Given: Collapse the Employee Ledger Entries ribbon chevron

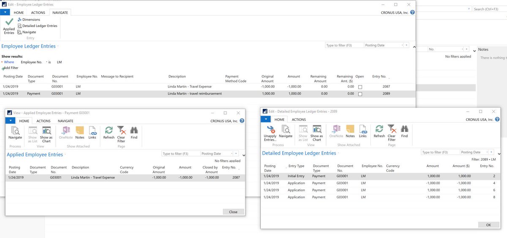Looking at the screenshot, I should click(x=414, y=47).
